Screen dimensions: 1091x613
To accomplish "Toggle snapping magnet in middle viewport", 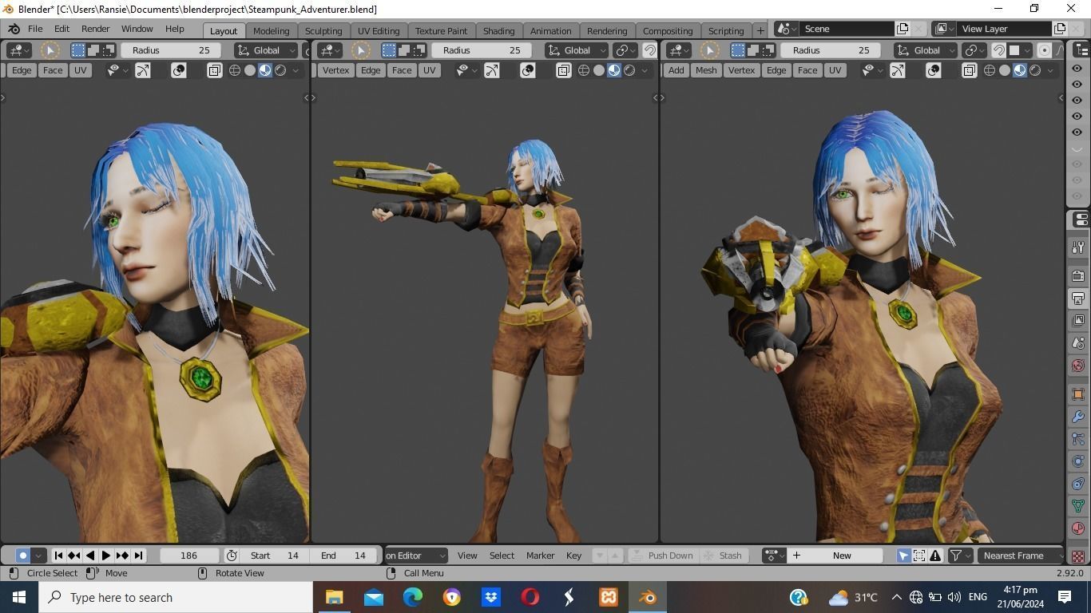I will (x=650, y=50).
